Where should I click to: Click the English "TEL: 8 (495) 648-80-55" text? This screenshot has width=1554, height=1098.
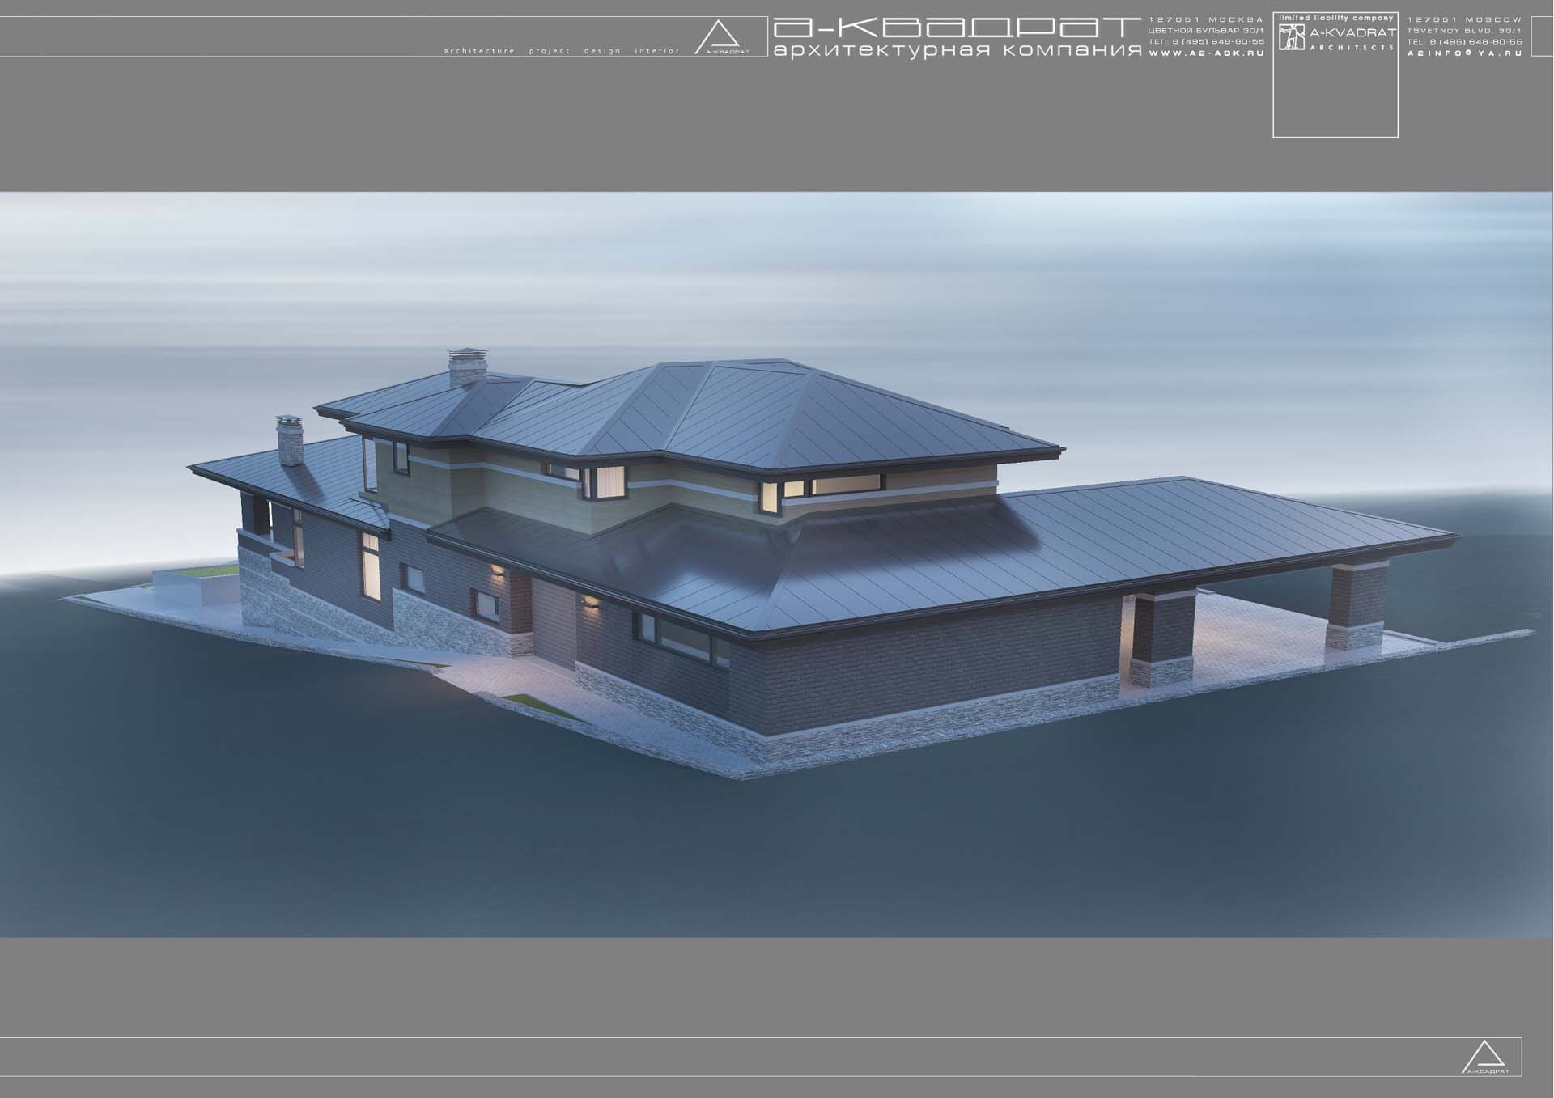[x=1464, y=41]
